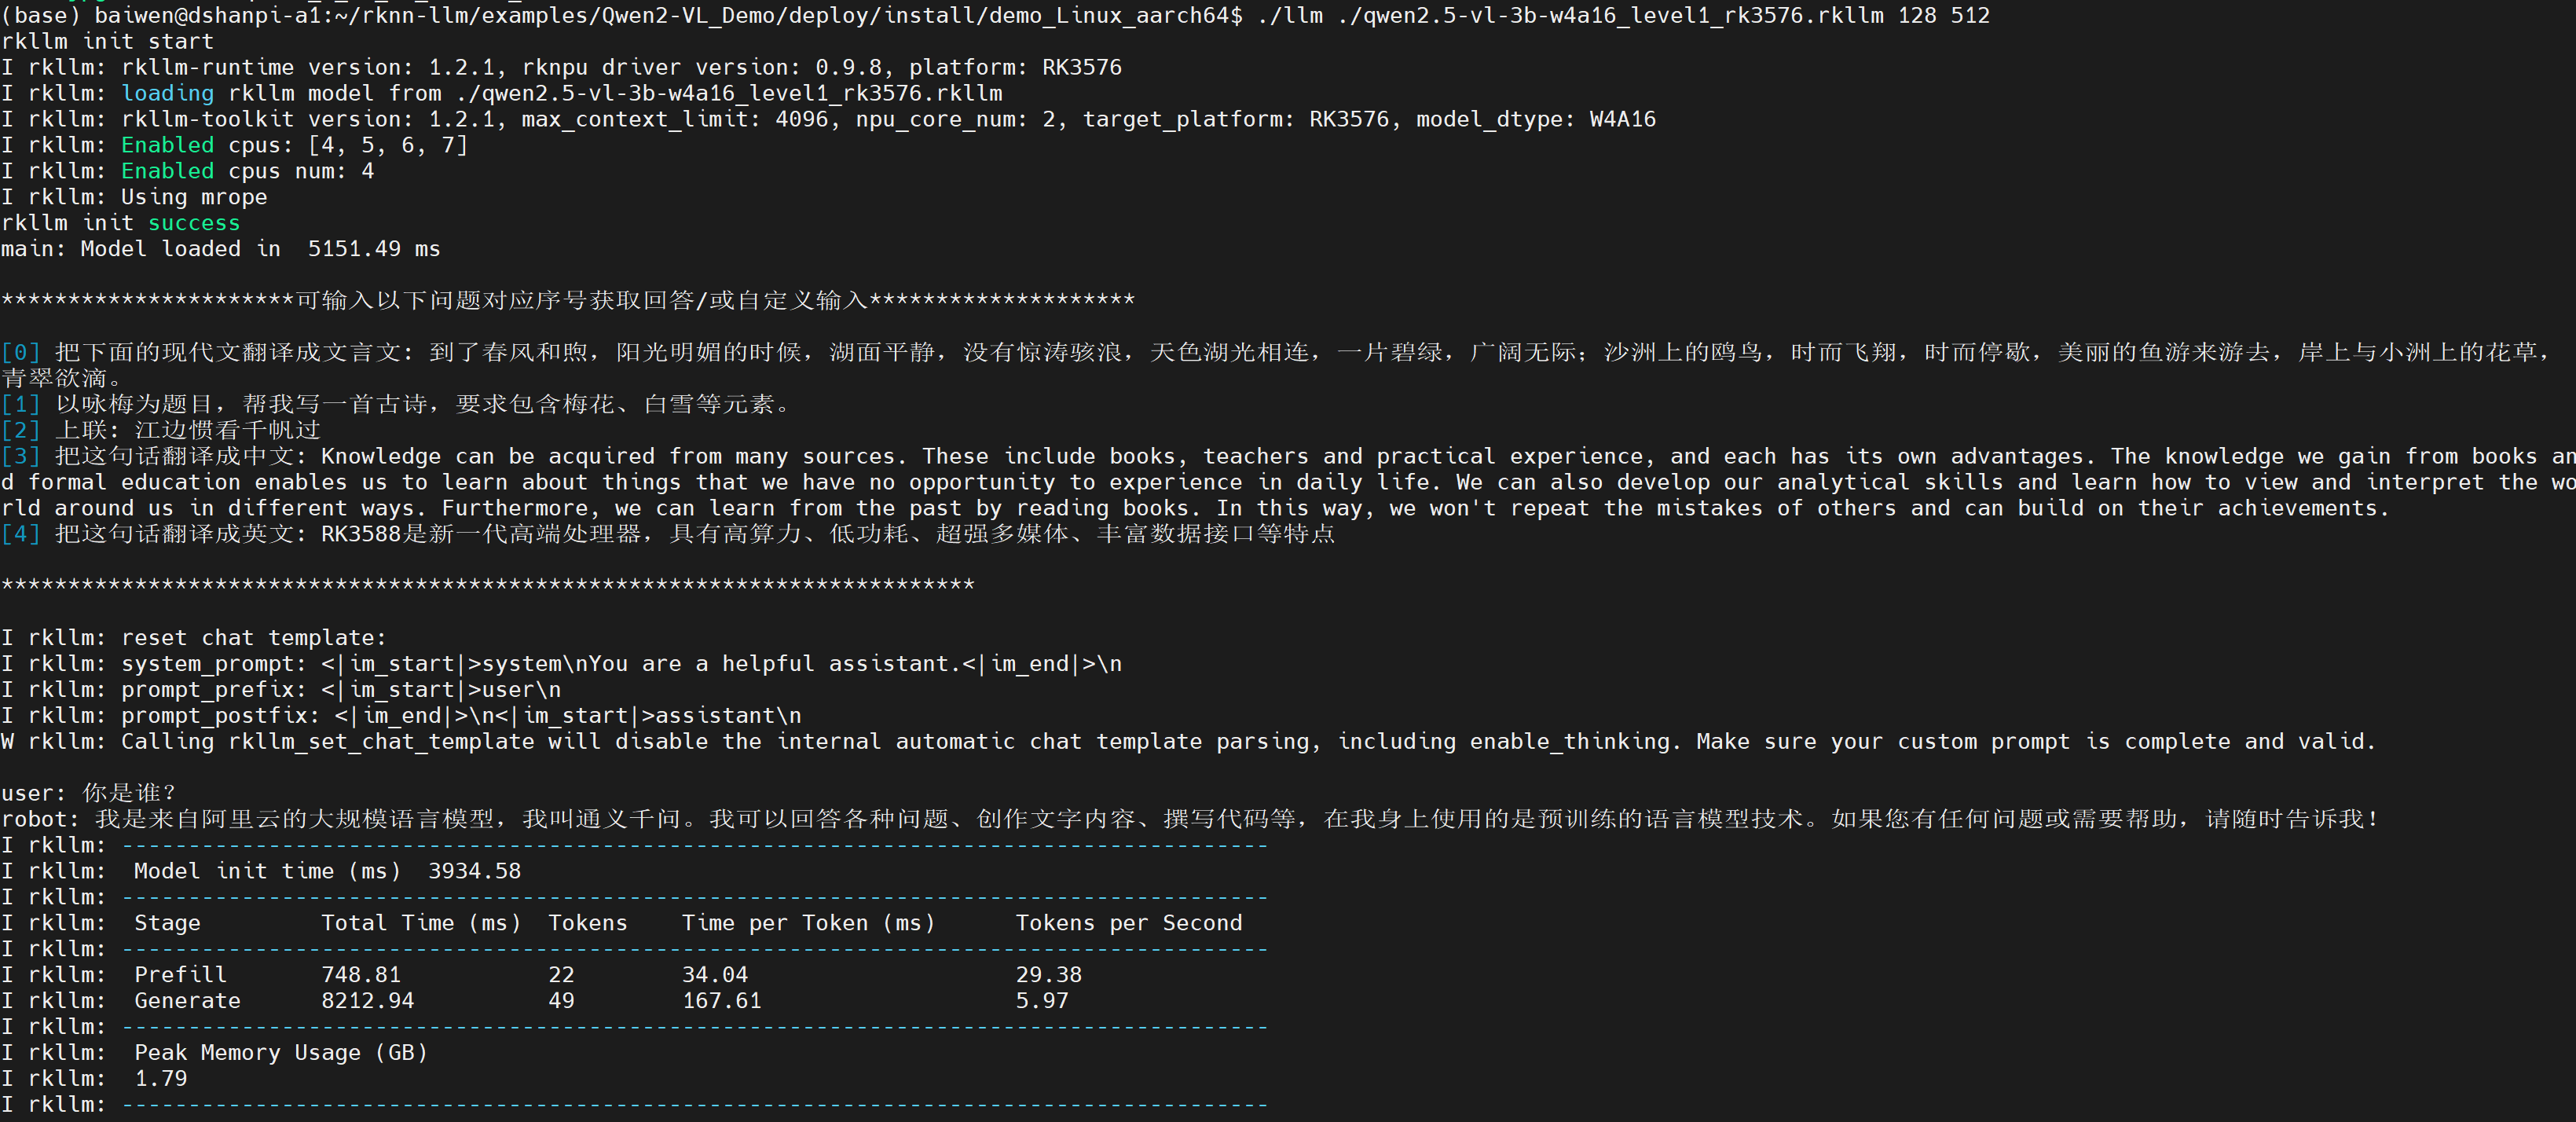Click the Generate row value 5.97
The image size is (2576, 1122).
1041,1001
